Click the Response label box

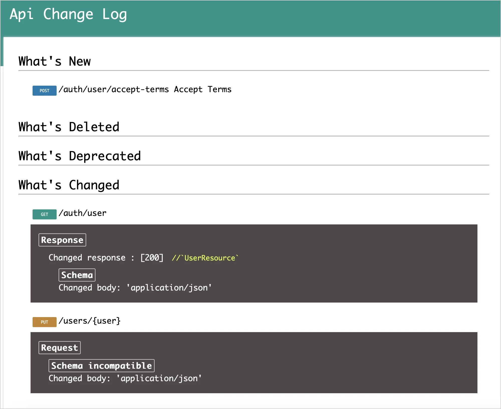pyautogui.click(x=62, y=240)
